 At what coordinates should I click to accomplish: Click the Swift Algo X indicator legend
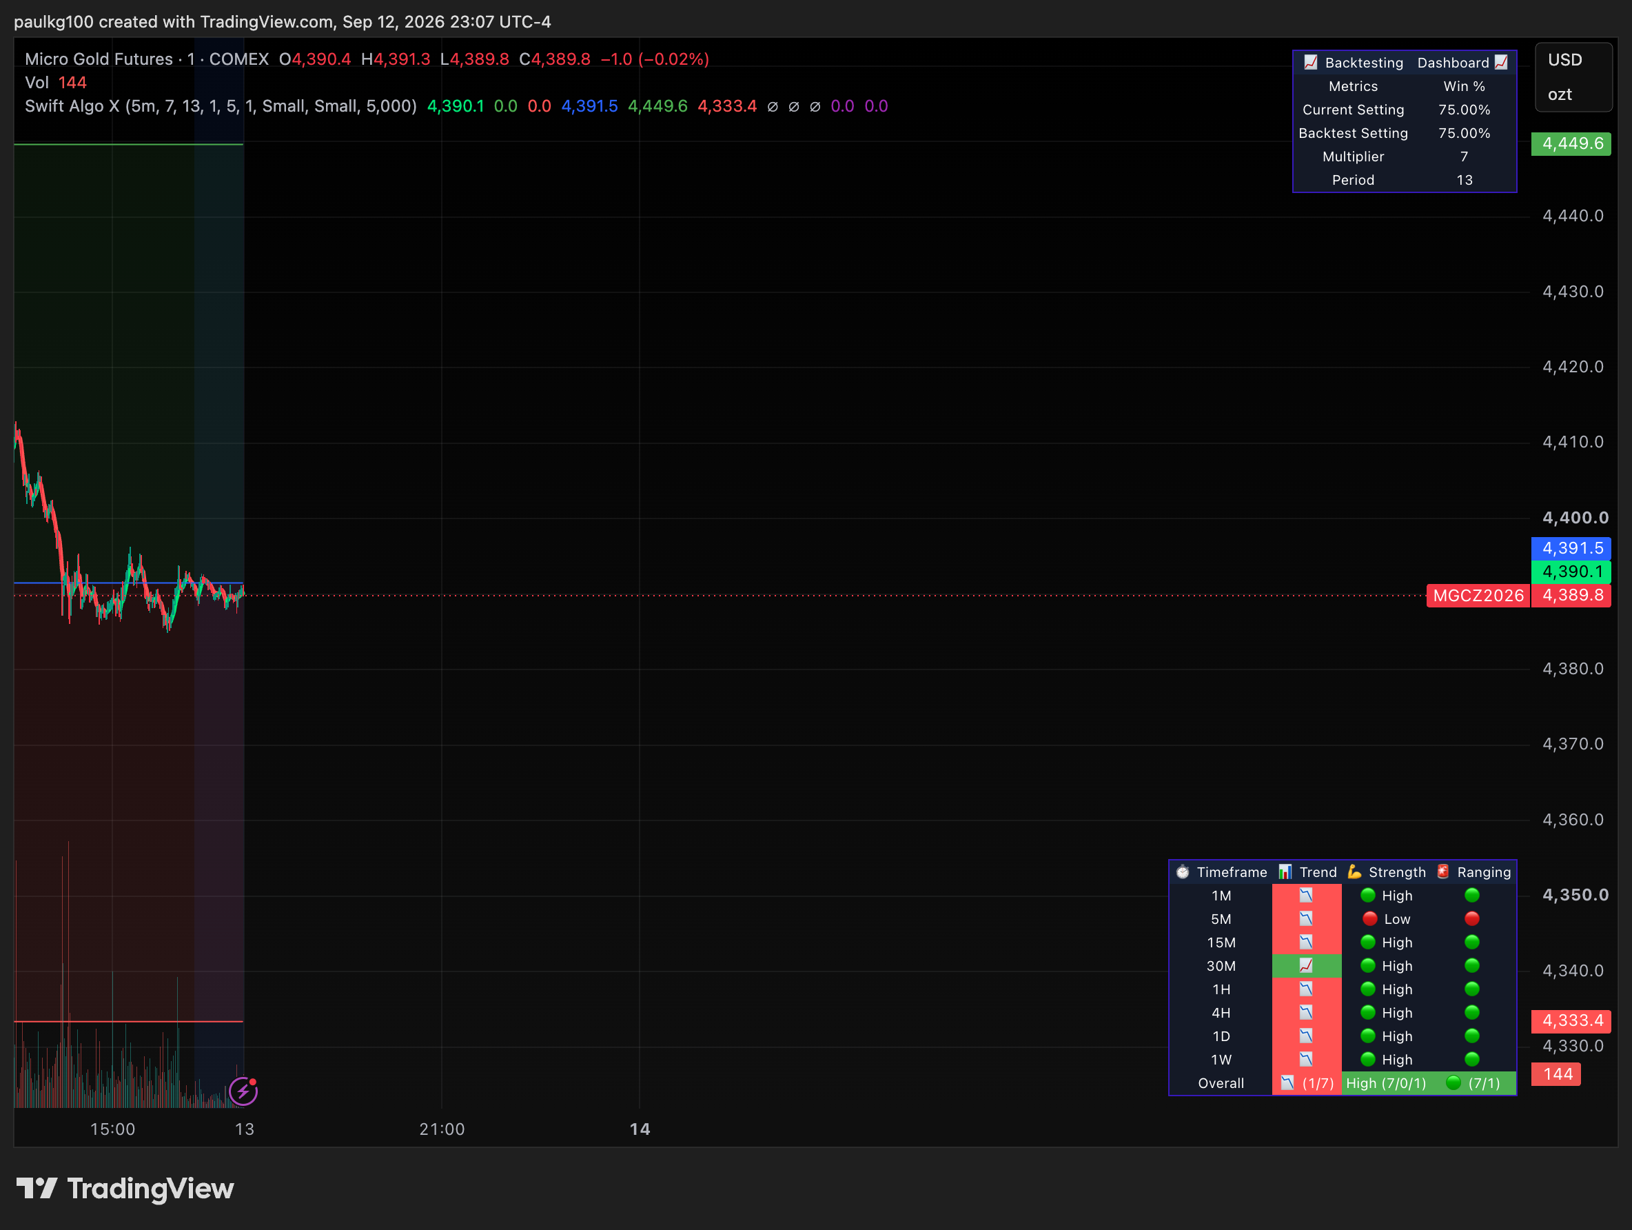pos(221,106)
